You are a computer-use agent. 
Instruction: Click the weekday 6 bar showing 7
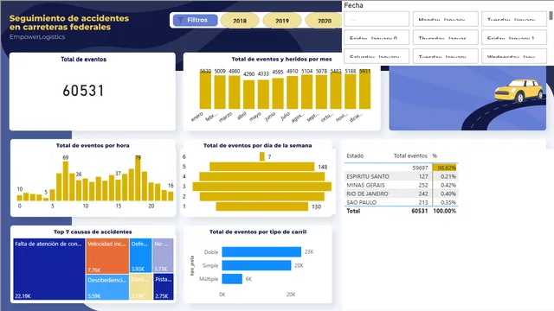tap(261, 156)
